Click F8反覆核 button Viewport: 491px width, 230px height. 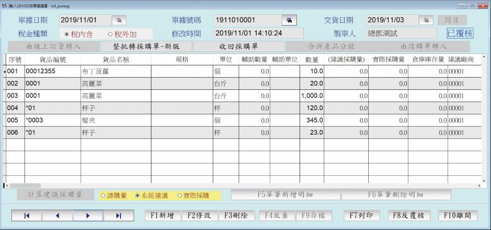click(409, 215)
